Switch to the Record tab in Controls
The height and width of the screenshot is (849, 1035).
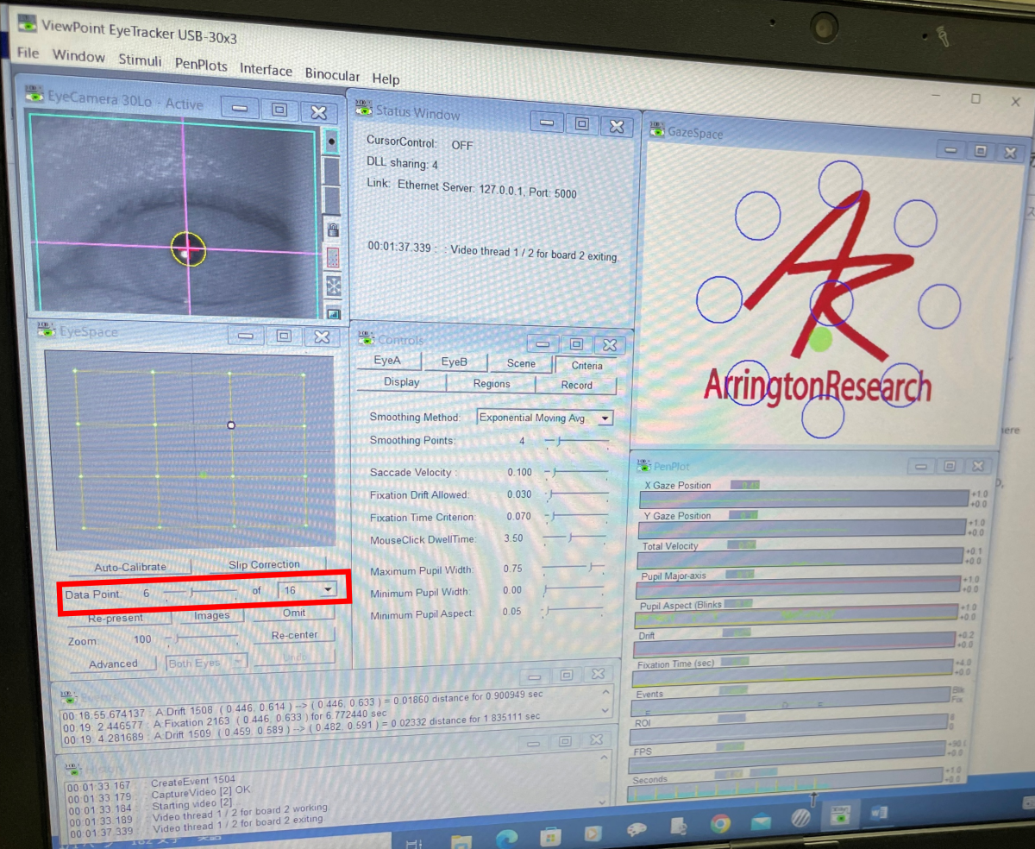click(577, 386)
